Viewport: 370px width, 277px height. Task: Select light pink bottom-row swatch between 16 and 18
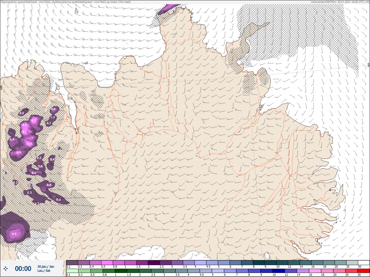316,271
